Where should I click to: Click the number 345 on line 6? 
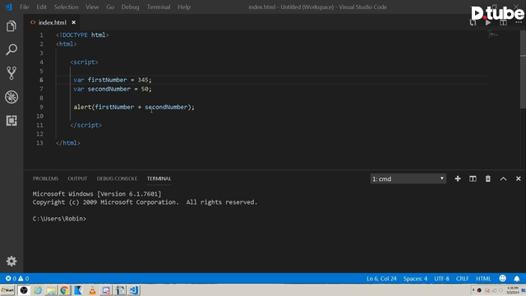pos(143,80)
